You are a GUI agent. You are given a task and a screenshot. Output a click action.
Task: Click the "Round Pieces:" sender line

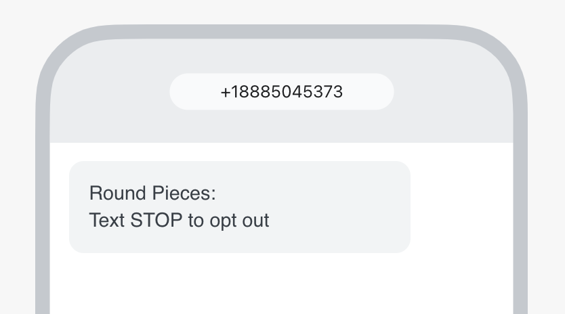(x=152, y=194)
